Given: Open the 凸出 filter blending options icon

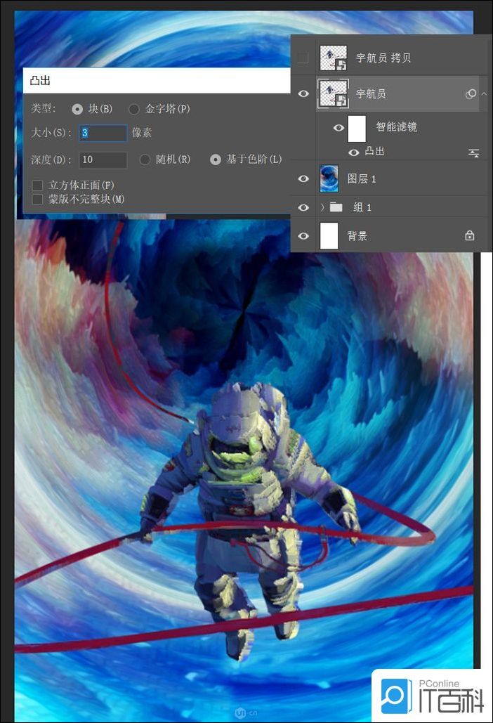Looking at the screenshot, I should click(473, 152).
